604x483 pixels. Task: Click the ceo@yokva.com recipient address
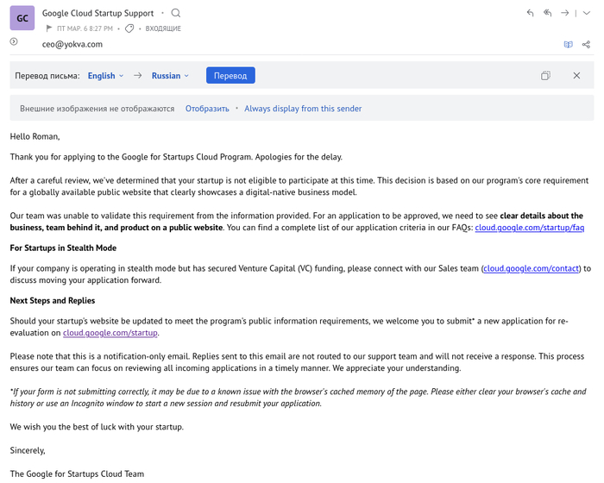pos(72,44)
